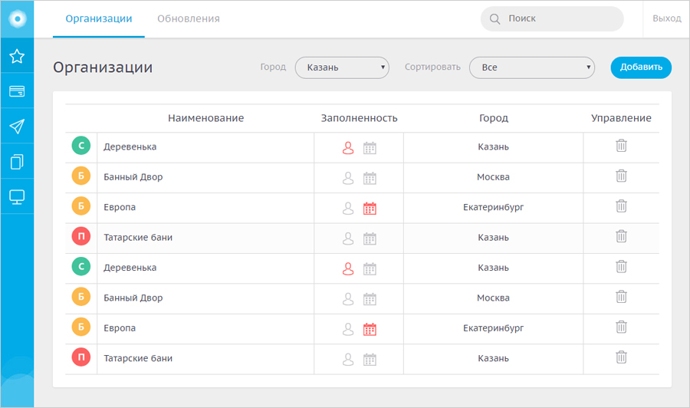Click the Поиск search field
Viewport: 690px width, 408px height.
[x=560, y=18]
